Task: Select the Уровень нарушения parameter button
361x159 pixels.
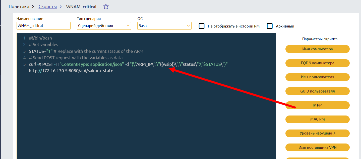Action: tap(317, 133)
